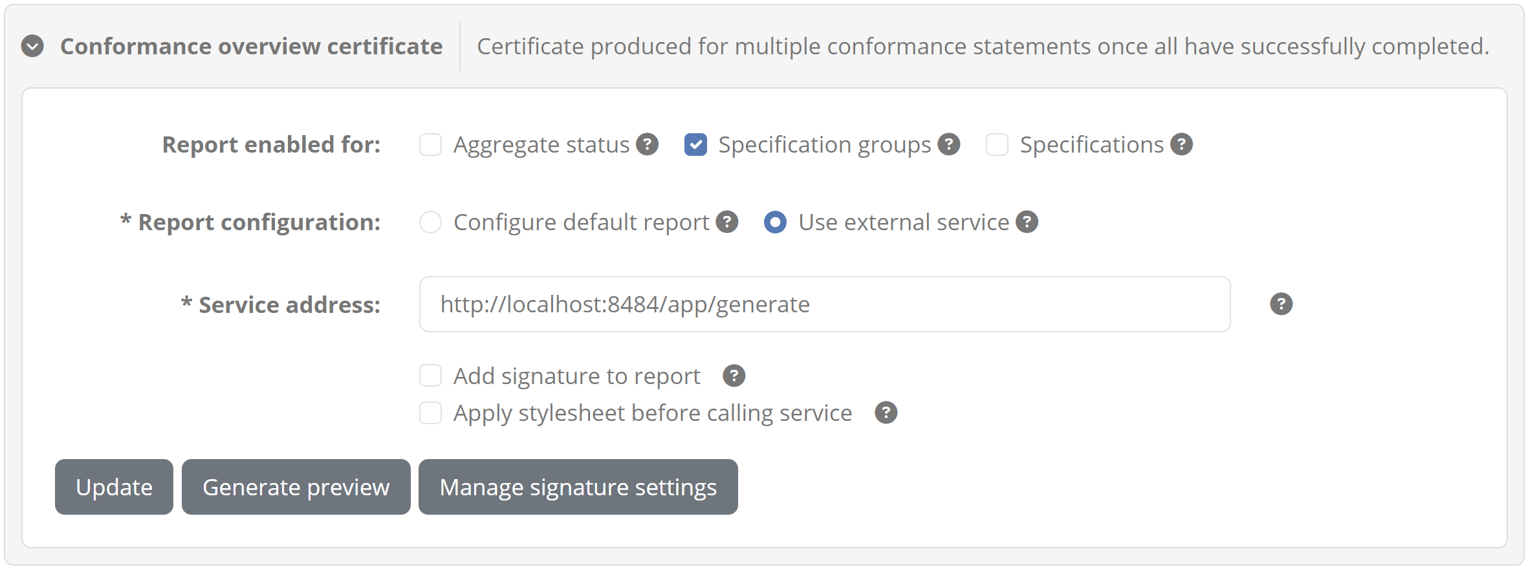The width and height of the screenshot is (1528, 569).
Task: Click the certificate description text in header
Action: click(983, 47)
